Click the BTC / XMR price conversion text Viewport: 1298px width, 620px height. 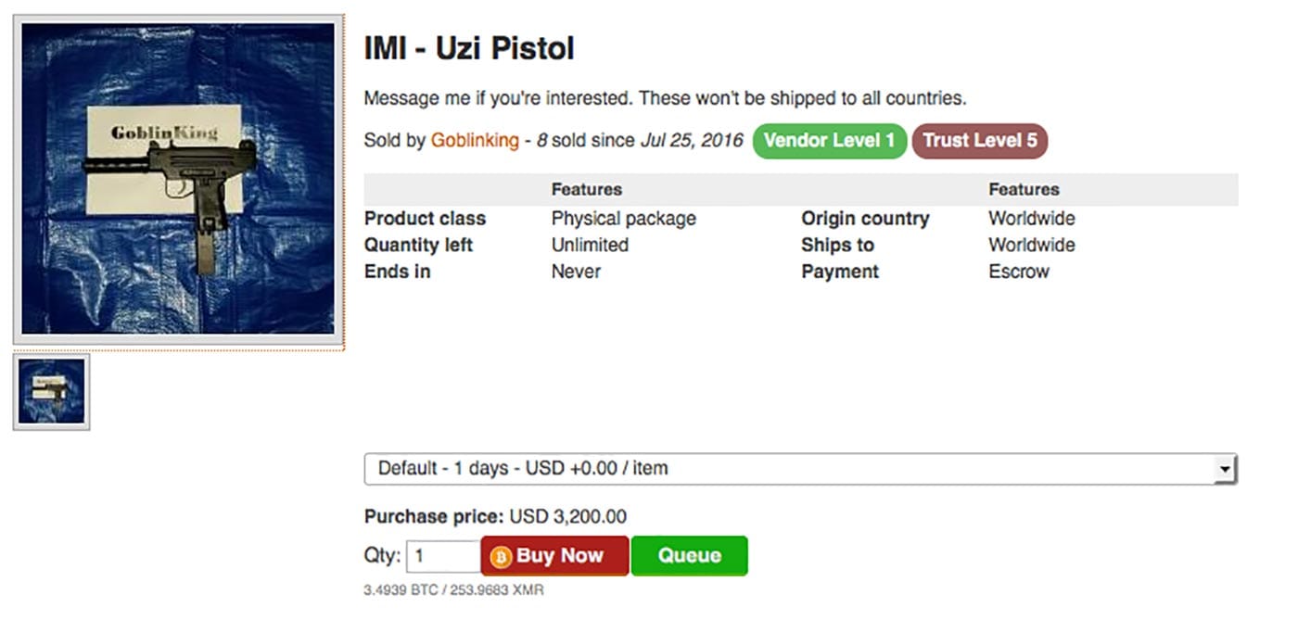[x=453, y=589]
